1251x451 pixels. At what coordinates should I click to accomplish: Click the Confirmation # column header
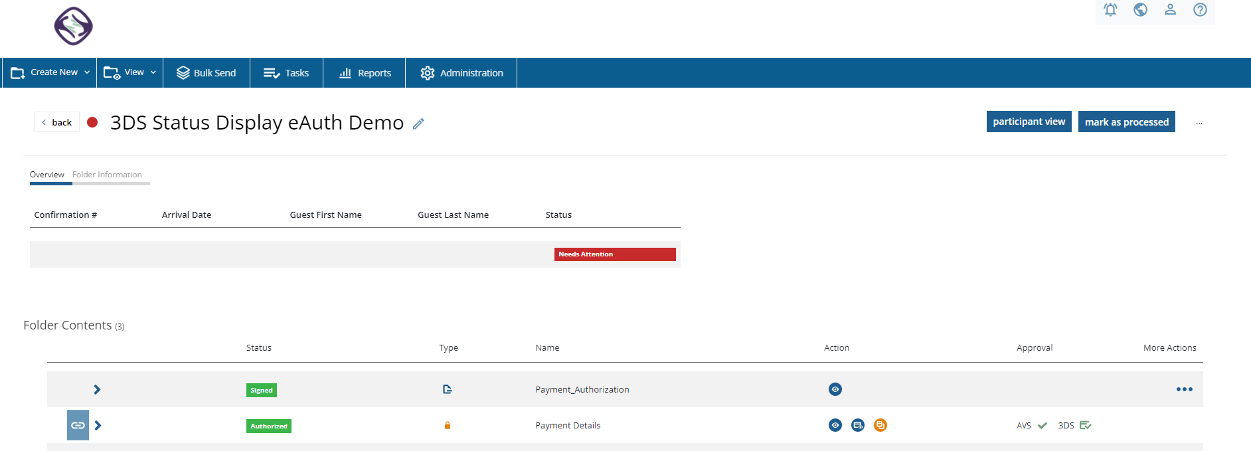pyautogui.click(x=66, y=215)
